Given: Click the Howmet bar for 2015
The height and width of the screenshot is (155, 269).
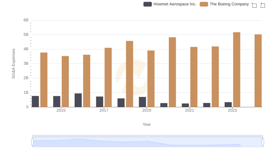Looking at the screenshot, I should pos(57,102).
